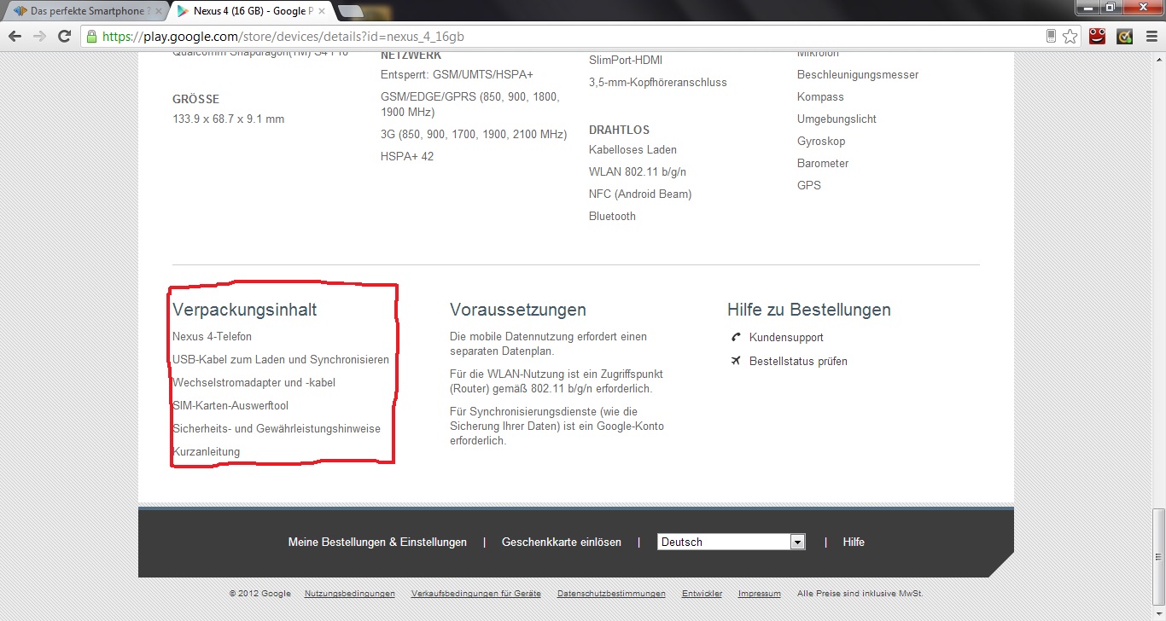Click the Umgebungslicht sensor entry
The height and width of the screenshot is (621, 1166).
pyautogui.click(x=837, y=119)
